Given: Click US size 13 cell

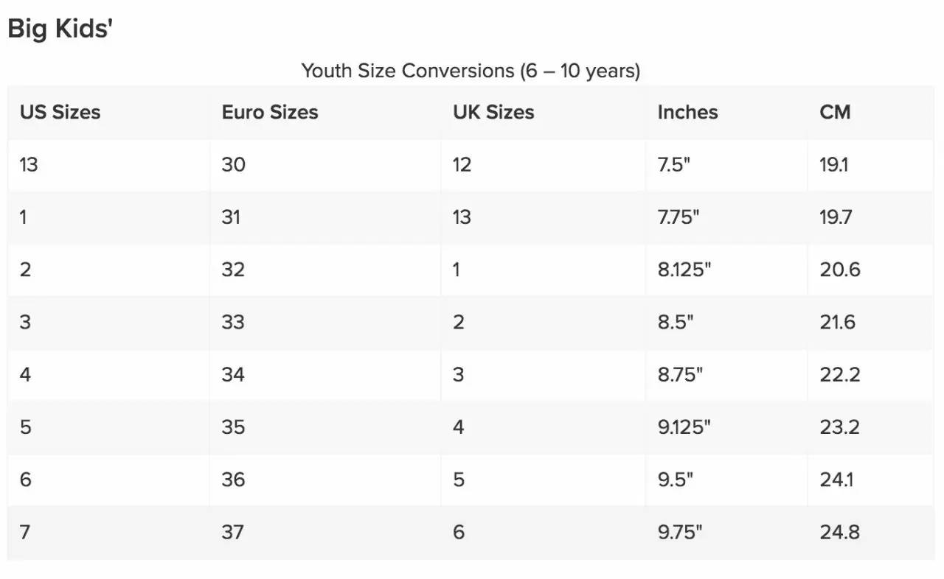Looking at the screenshot, I should 29,164.
